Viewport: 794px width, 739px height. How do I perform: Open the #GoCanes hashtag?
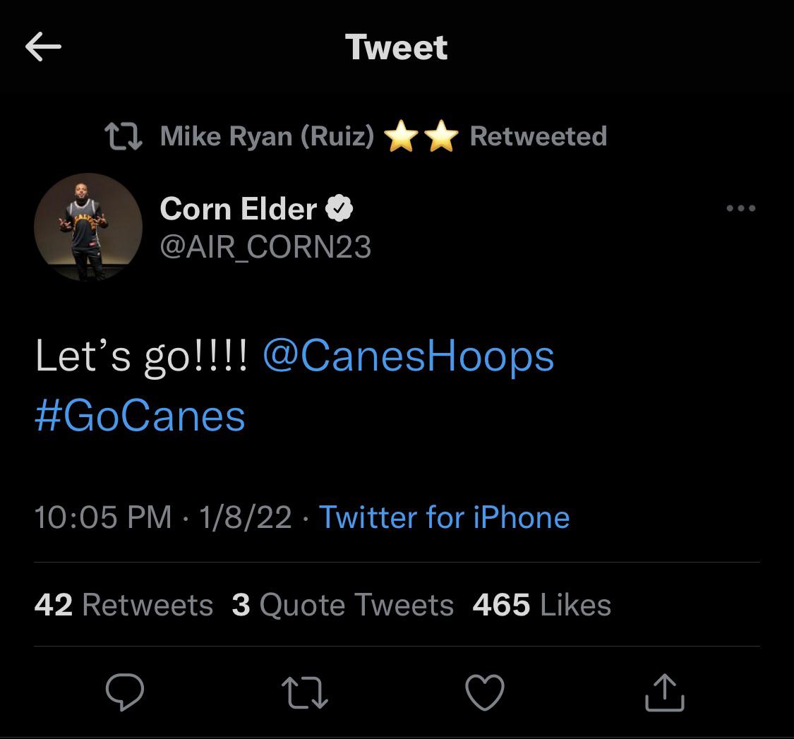(x=140, y=416)
